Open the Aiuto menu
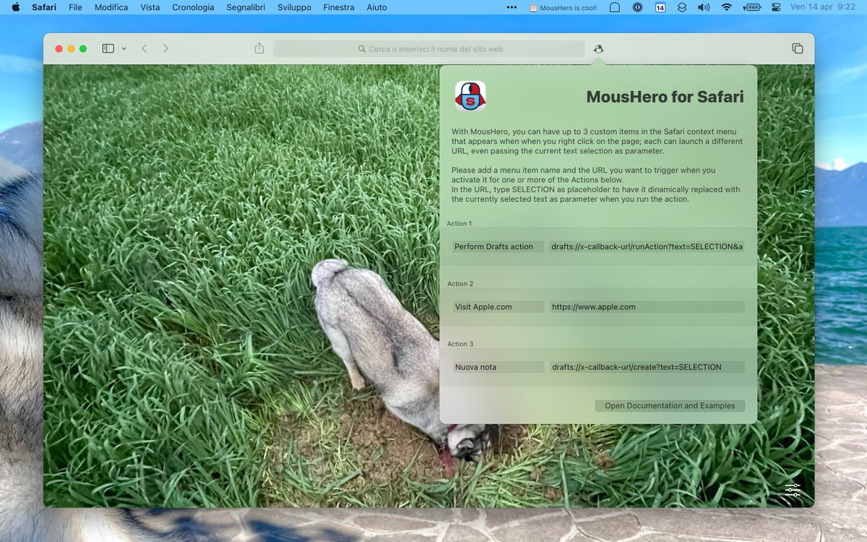Image resolution: width=867 pixels, height=542 pixels. [376, 7]
